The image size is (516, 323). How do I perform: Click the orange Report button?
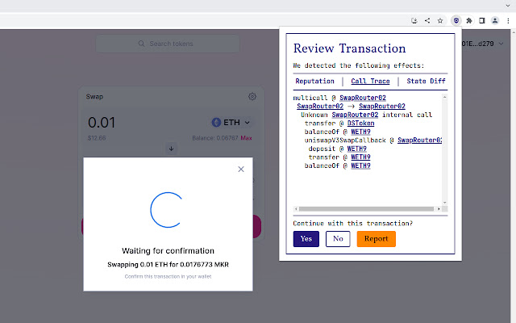coord(377,239)
